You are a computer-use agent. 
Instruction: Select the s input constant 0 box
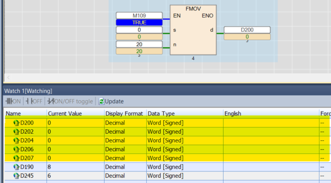[x=139, y=30]
